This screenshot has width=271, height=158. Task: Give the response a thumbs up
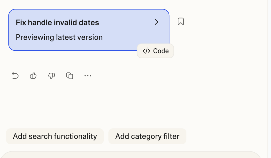[x=33, y=76]
